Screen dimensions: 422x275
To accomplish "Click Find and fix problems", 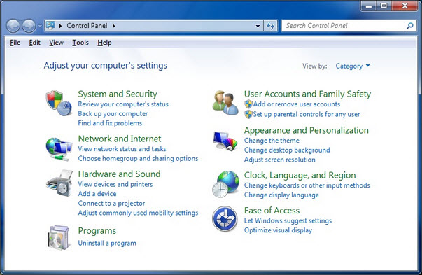I will [x=110, y=123].
